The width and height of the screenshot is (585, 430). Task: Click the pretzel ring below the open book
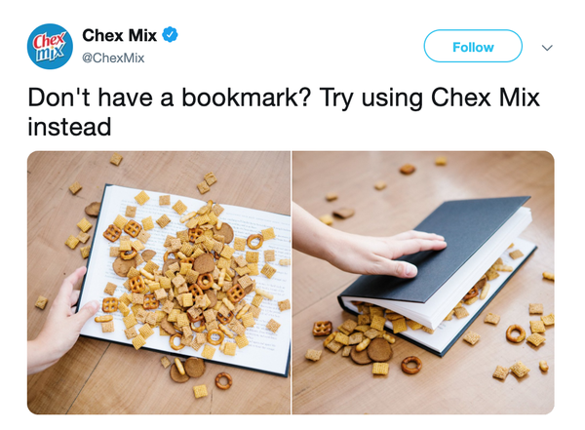[x=223, y=380]
